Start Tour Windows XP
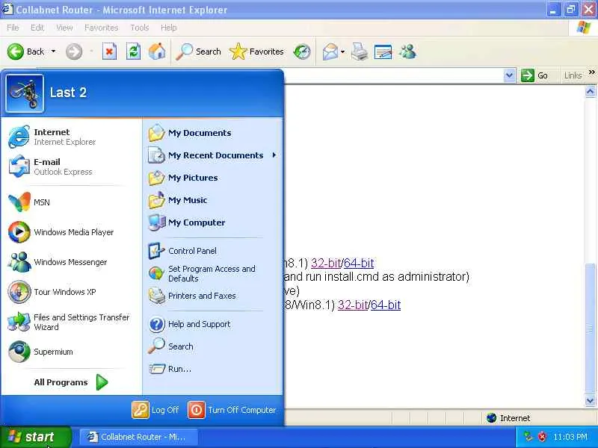This screenshot has height=448, width=598. click(70, 292)
